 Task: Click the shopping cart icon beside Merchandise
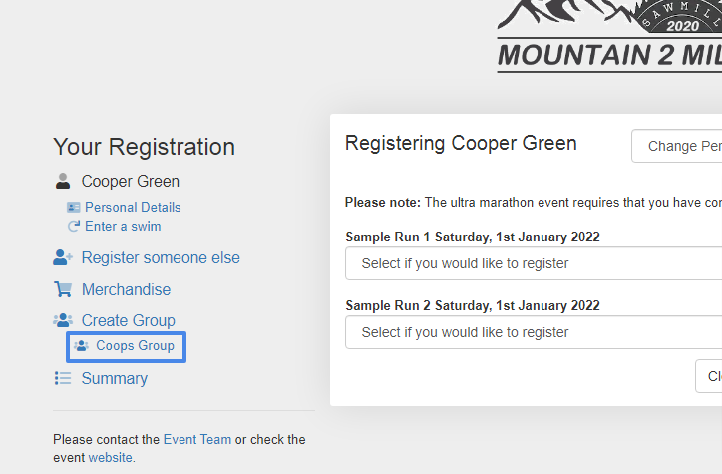click(x=63, y=290)
